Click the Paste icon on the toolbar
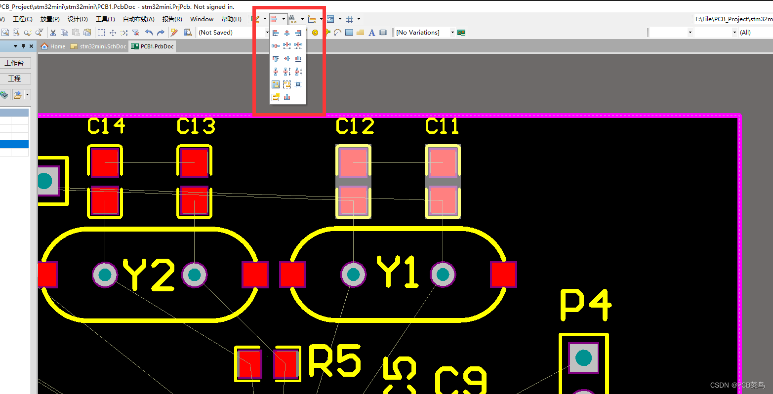773x394 pixels. coord(76,32)
